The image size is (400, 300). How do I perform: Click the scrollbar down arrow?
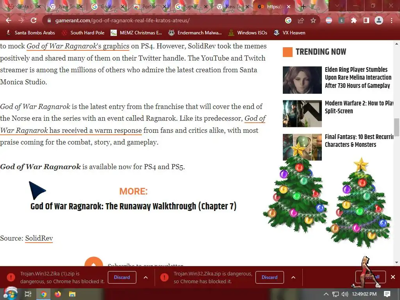point(397,262)
